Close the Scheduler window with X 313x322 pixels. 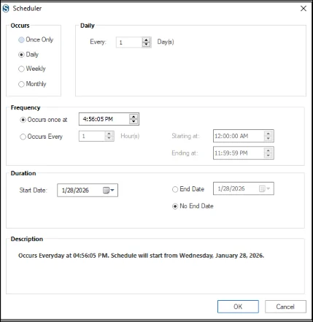click(304, 9)
